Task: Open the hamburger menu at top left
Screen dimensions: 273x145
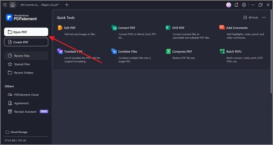Action: coord(5,5)
